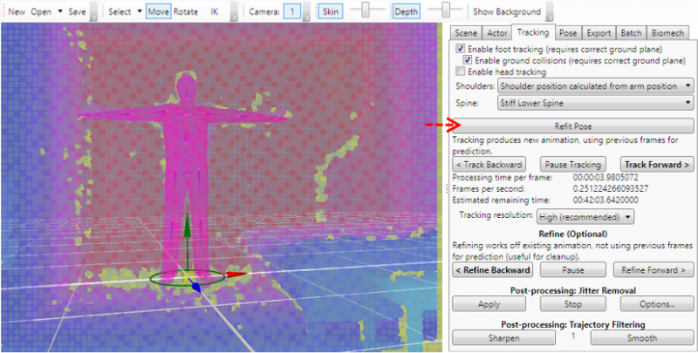Click Show Background in toolbar

coord(507,11)
